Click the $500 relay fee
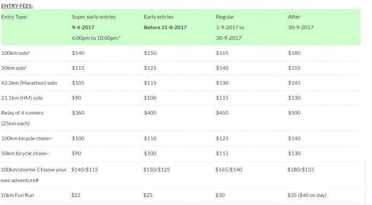This screenshot has height=205, width=372. (x=294, y=113)
